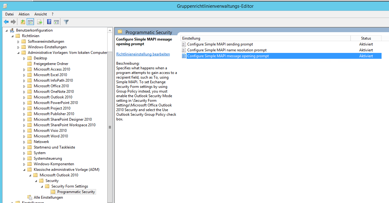Open the Aktion menu

(x=24, y=14)
